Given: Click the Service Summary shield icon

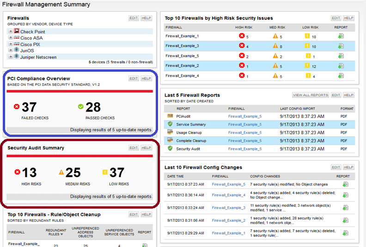Looking at the screenshot, I should (x=170, y=124).
